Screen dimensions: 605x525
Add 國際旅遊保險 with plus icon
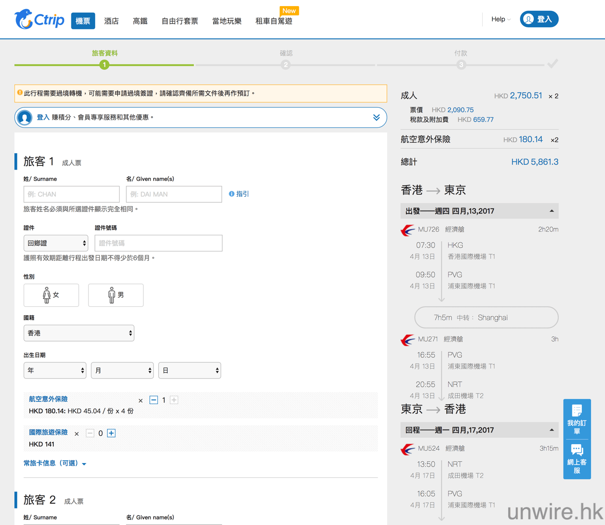(x=112, y=433)
